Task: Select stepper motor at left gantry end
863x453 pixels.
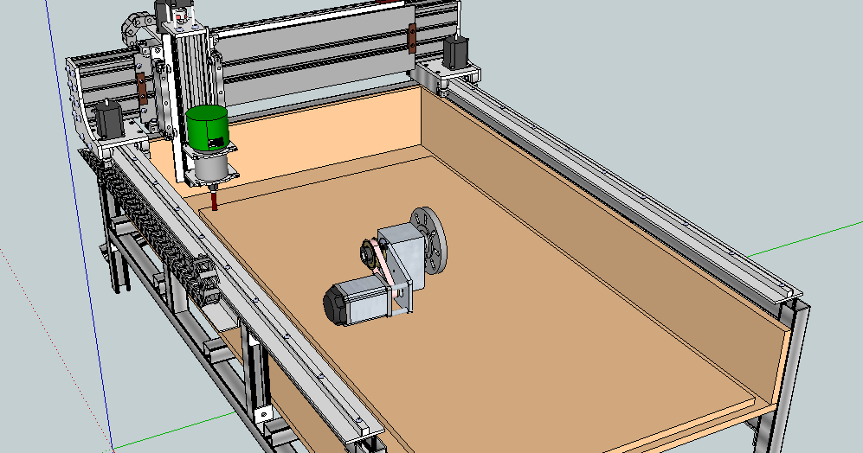Action: tap(106, 118)
